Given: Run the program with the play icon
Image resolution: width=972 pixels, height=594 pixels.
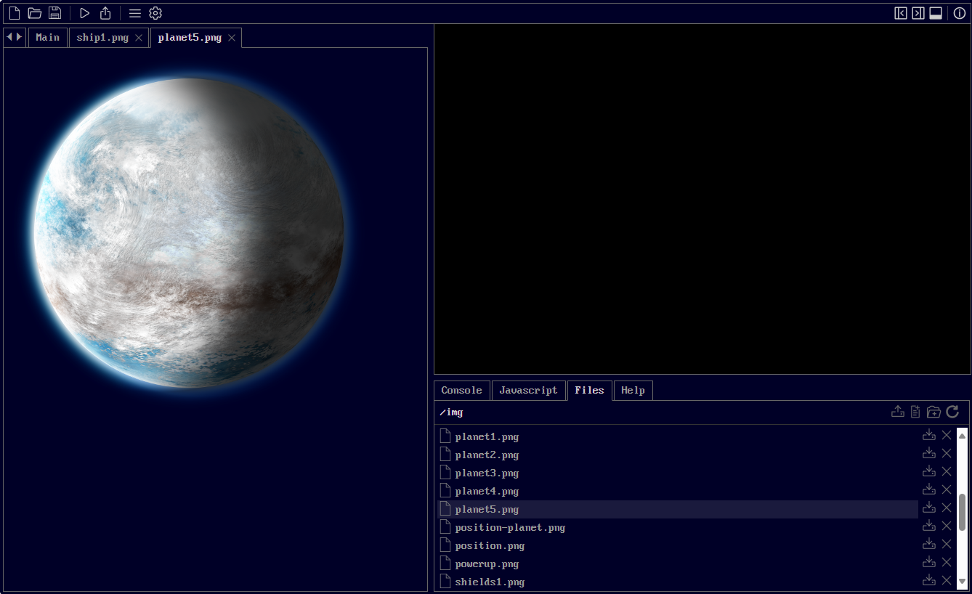Looking at the screenshot, I should pyautogui.click(x=85, y=13).
